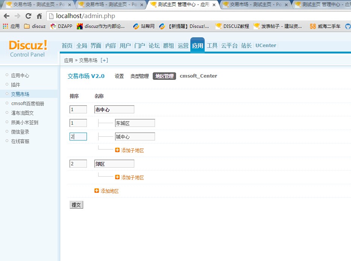
Task: Open 微信登录 in the sidebar
Action: click(x=20, y=132)
